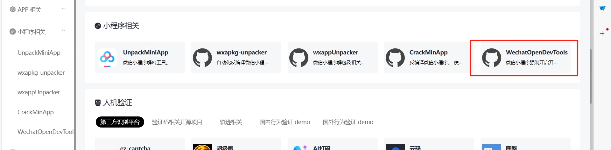
Task: Click the 超级鹰 card logo
Action: (x=202, y=147)
